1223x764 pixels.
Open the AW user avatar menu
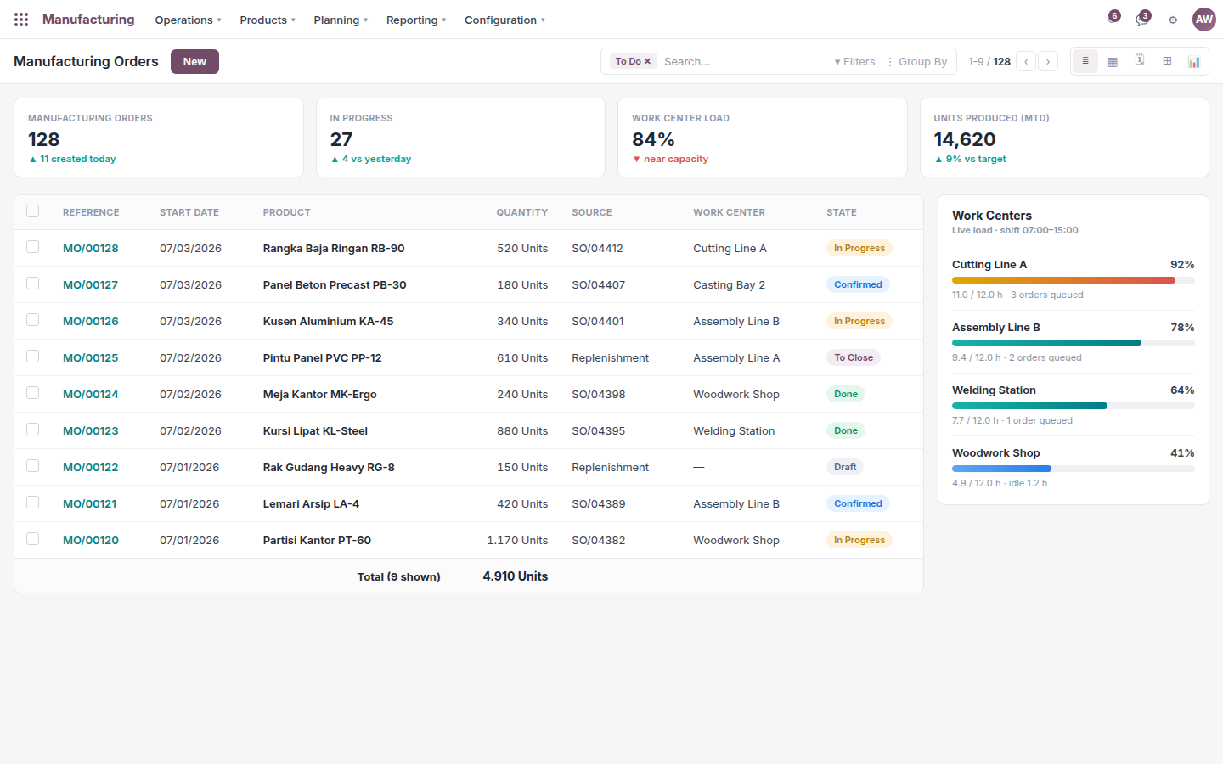(1204, 20)
